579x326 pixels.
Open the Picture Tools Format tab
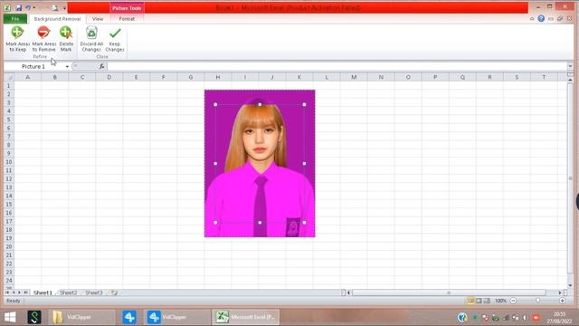pyautogui.click(x=127, y=18)
